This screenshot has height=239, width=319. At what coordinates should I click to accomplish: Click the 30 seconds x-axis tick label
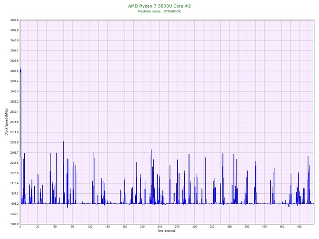pyautogui.click(x=38, y=227)
